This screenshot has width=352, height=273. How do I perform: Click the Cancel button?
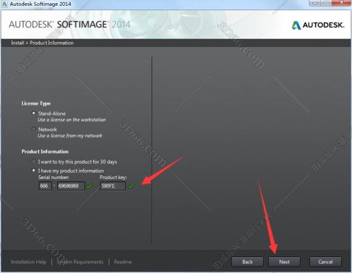tap(325, 262)
